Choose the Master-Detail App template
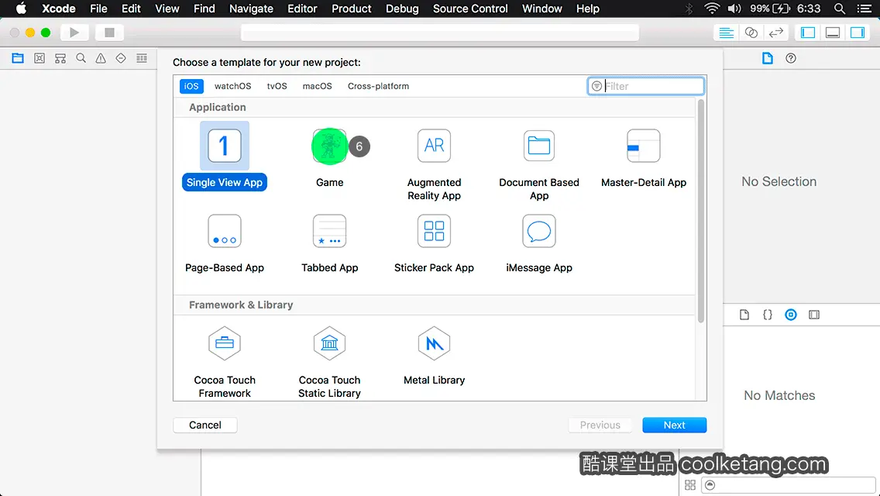 (643, 157)
